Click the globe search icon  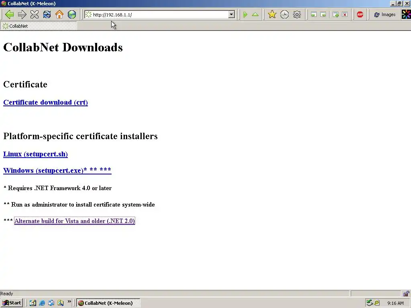(x=72, y=14)
